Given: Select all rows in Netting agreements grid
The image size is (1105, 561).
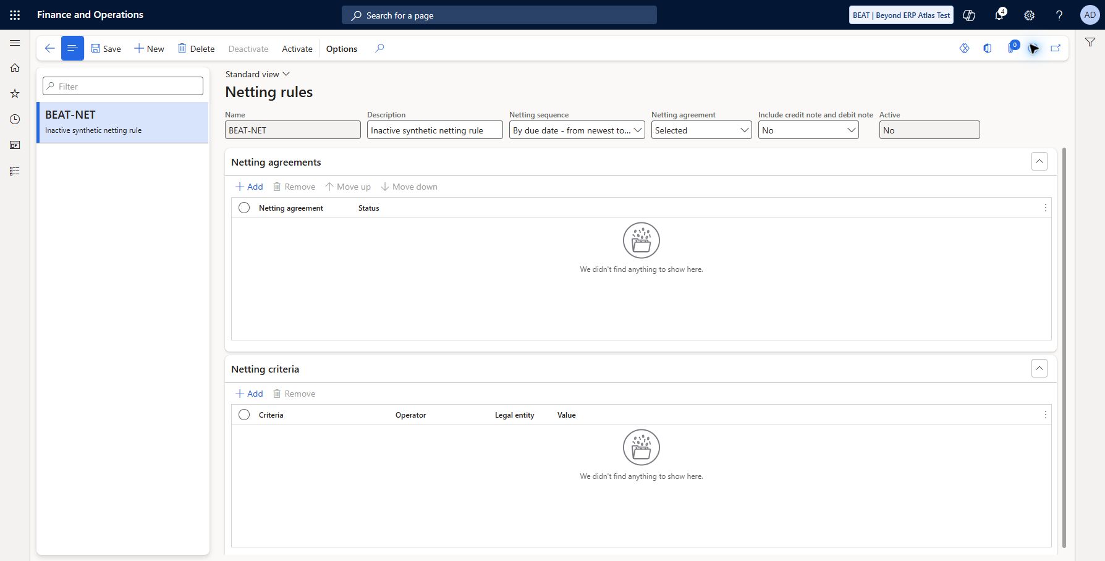Looking at the screenshot, I should (244, 208).
